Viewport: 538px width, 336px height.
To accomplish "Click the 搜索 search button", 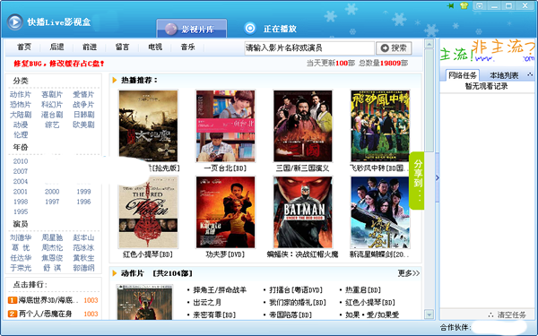I will point(394,48).
